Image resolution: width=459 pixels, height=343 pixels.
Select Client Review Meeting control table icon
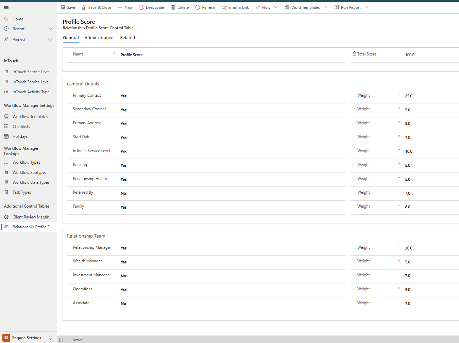click(6, 217)
